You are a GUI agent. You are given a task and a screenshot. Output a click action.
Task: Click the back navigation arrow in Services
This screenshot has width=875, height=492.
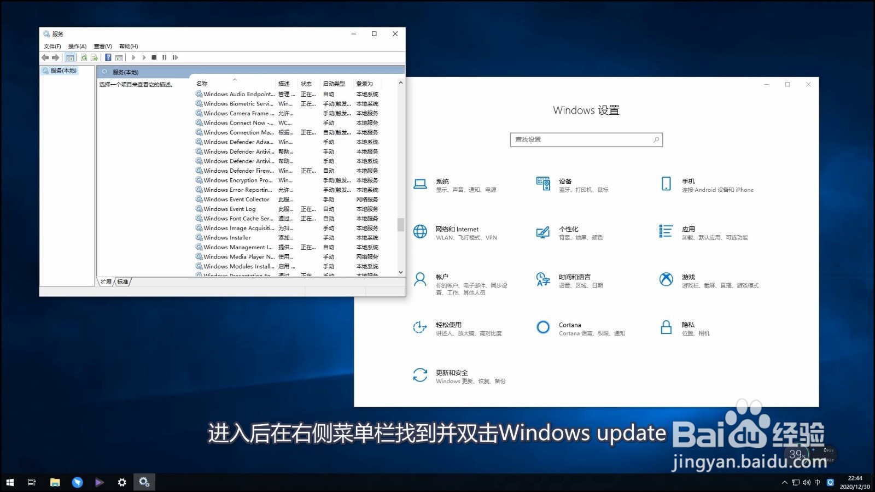(x=45, y=57)
